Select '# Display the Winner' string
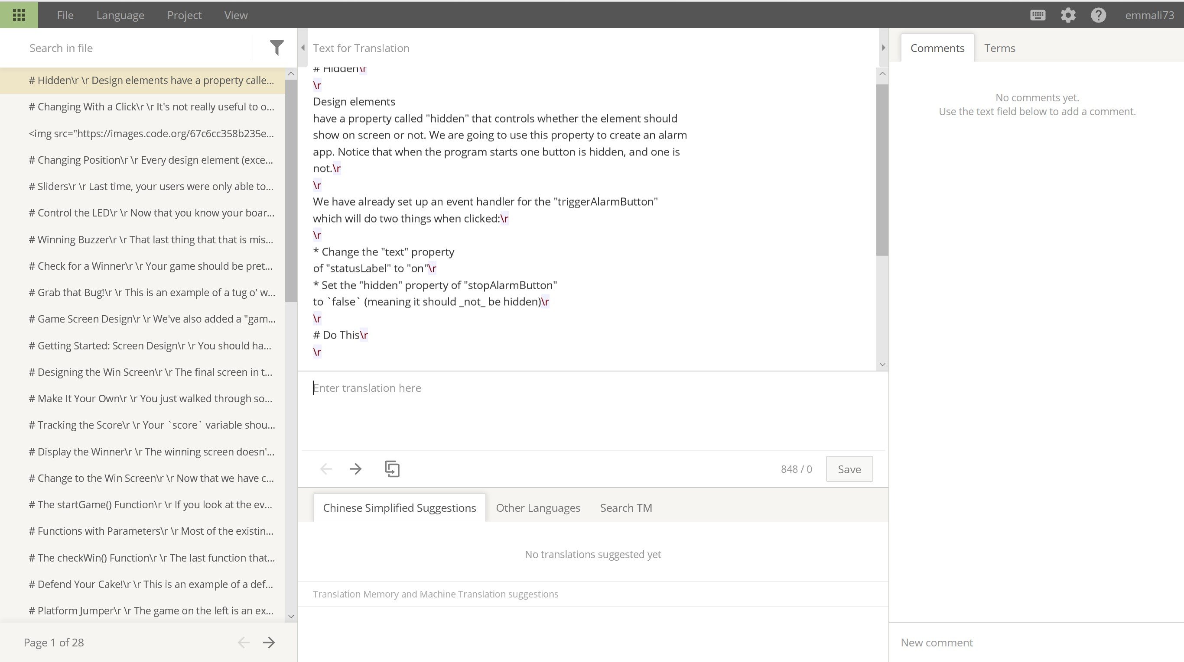Image resolution: width=1184 pixels, height=662 pixels. [x=143, y=452]
